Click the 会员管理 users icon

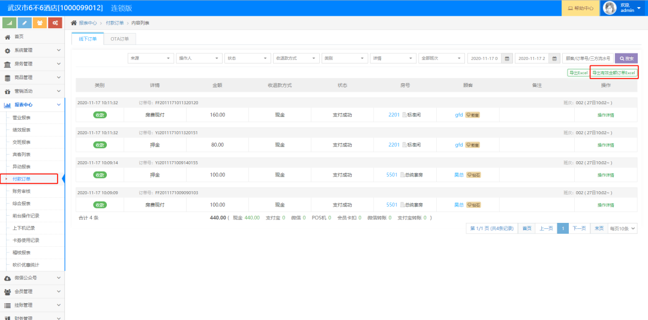point(7,291)
